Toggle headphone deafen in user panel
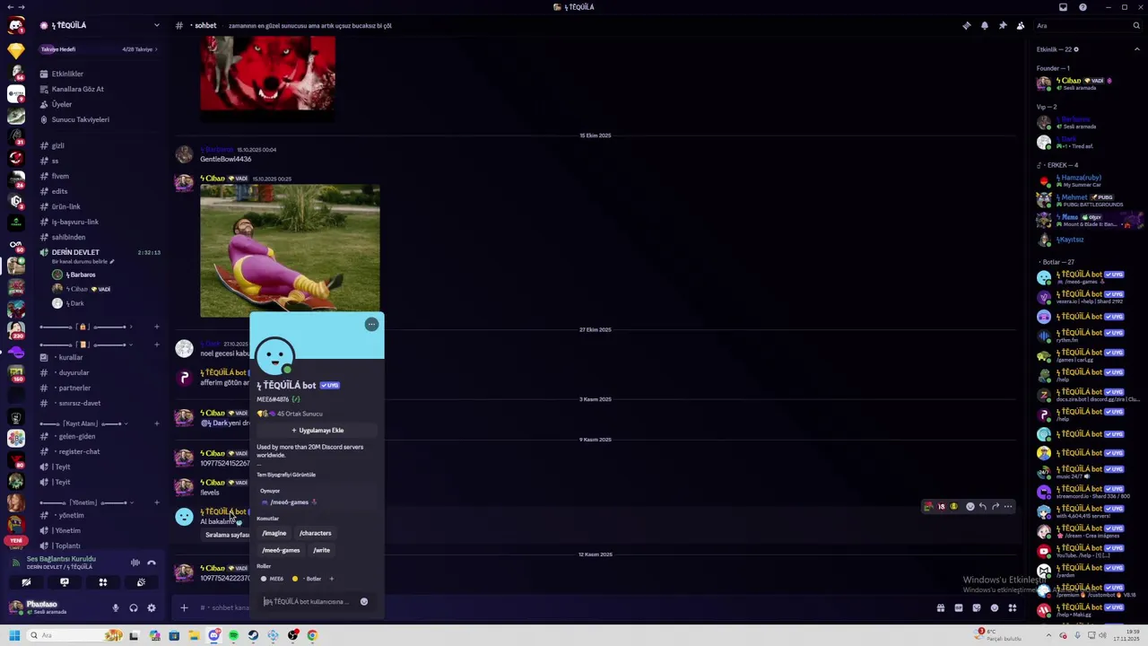Image resolution: width=1148 pixels, height=646 pixels. 133,607
